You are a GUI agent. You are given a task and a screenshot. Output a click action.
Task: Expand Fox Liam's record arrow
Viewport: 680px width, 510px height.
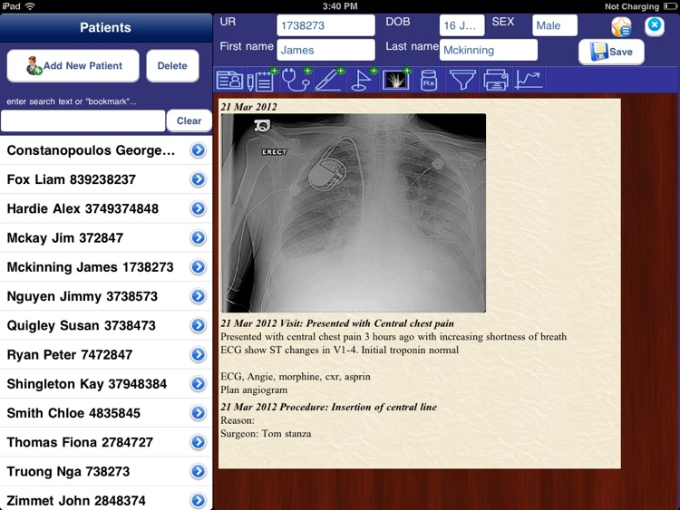pos(198,179)
